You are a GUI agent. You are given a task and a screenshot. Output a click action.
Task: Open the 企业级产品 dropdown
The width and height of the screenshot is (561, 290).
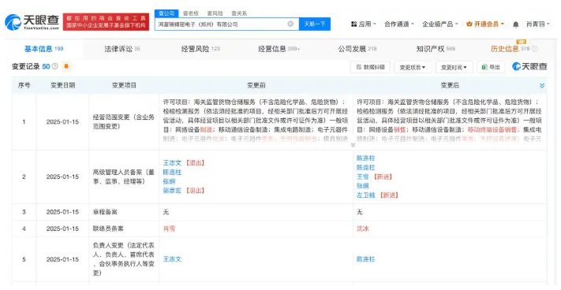(439, 24)
